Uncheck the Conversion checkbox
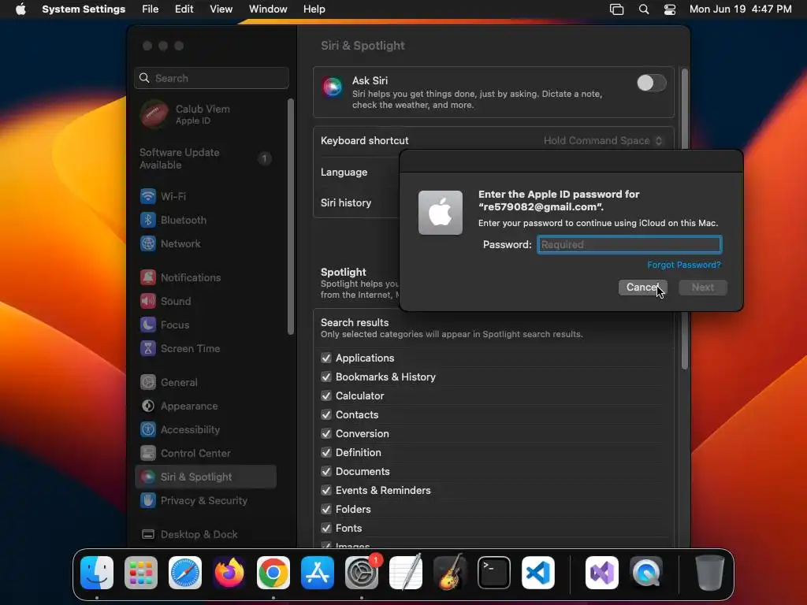 click(325, 434)
